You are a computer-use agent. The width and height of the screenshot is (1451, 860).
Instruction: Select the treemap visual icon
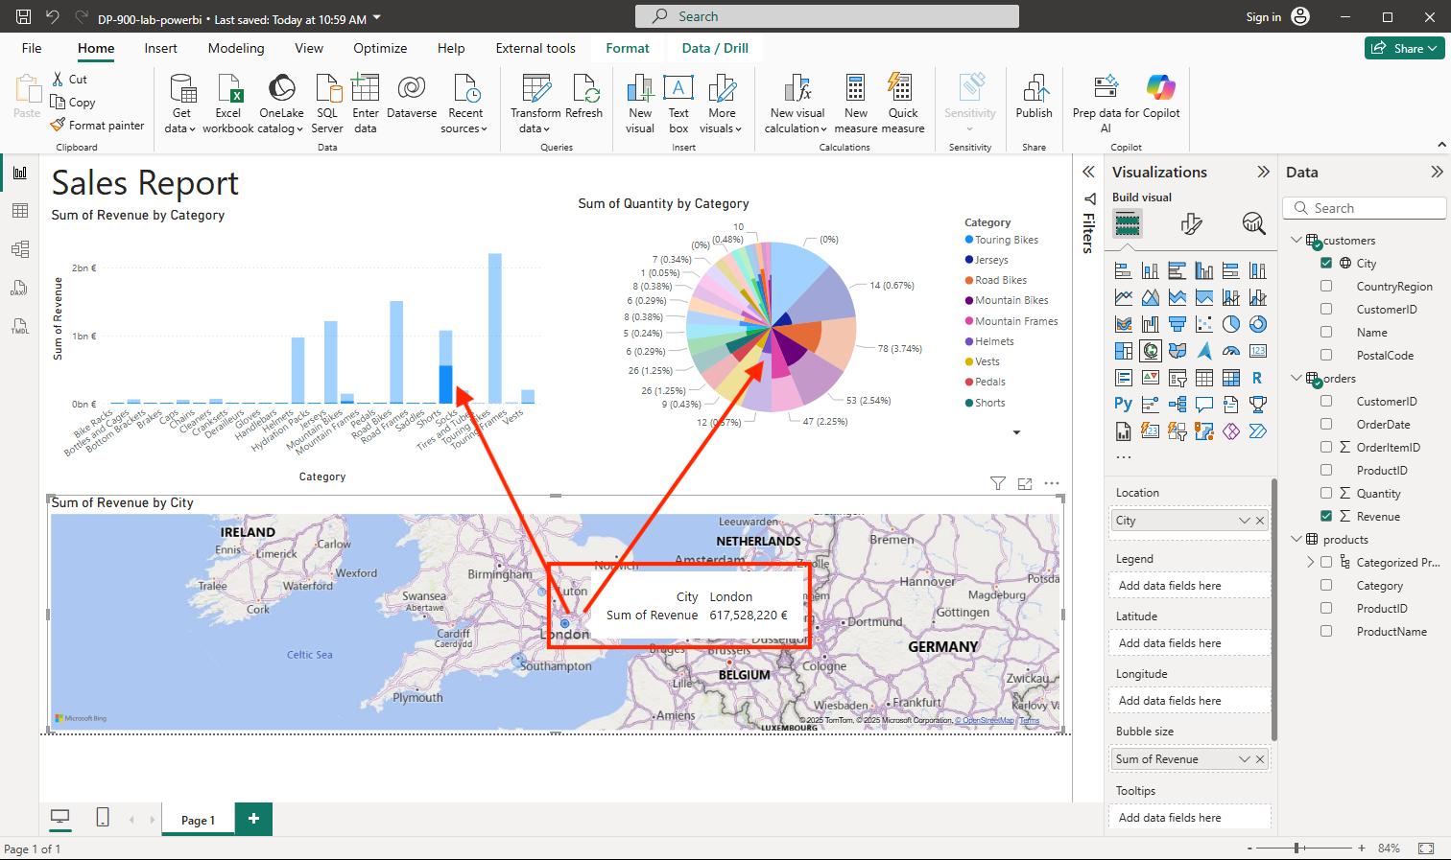1124,351
